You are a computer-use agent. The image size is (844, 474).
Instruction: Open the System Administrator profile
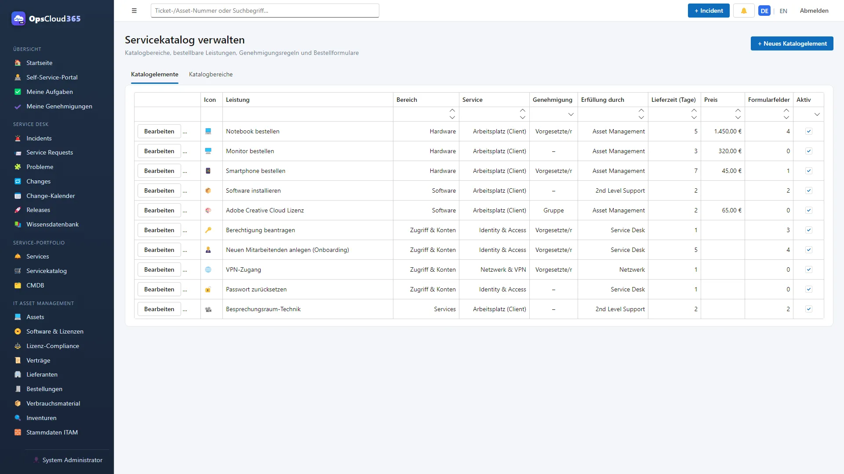pos(68,460)
